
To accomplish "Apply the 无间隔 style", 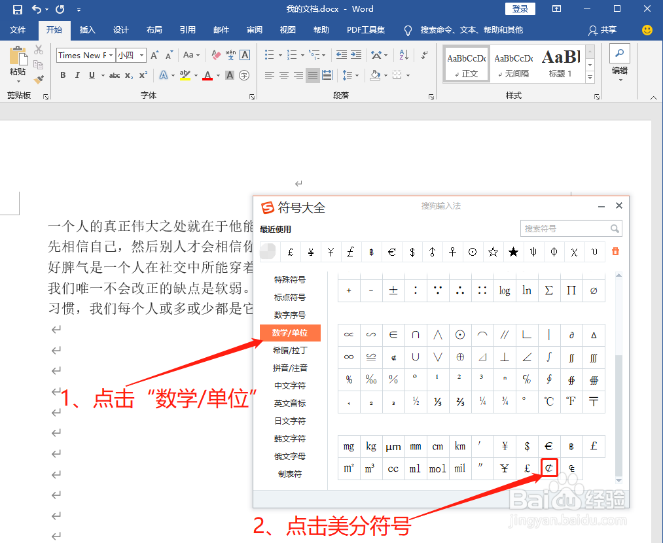I will (x=513, y=63).
